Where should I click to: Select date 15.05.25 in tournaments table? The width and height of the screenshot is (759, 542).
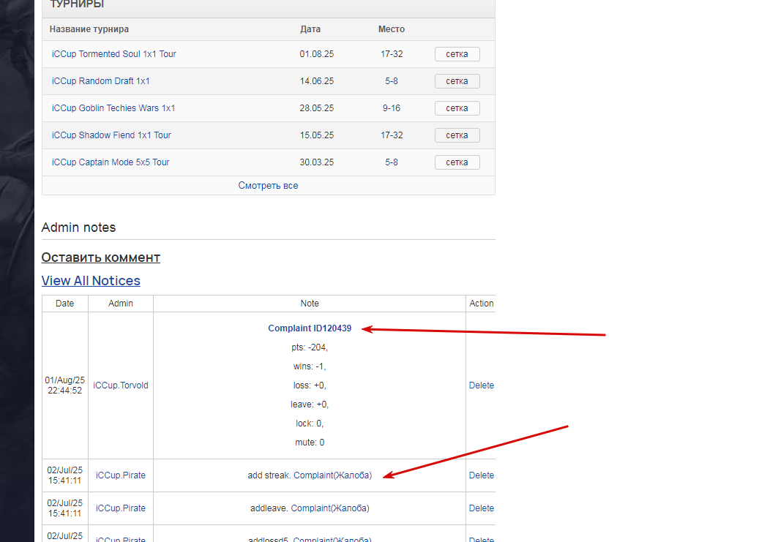[317, 135]
